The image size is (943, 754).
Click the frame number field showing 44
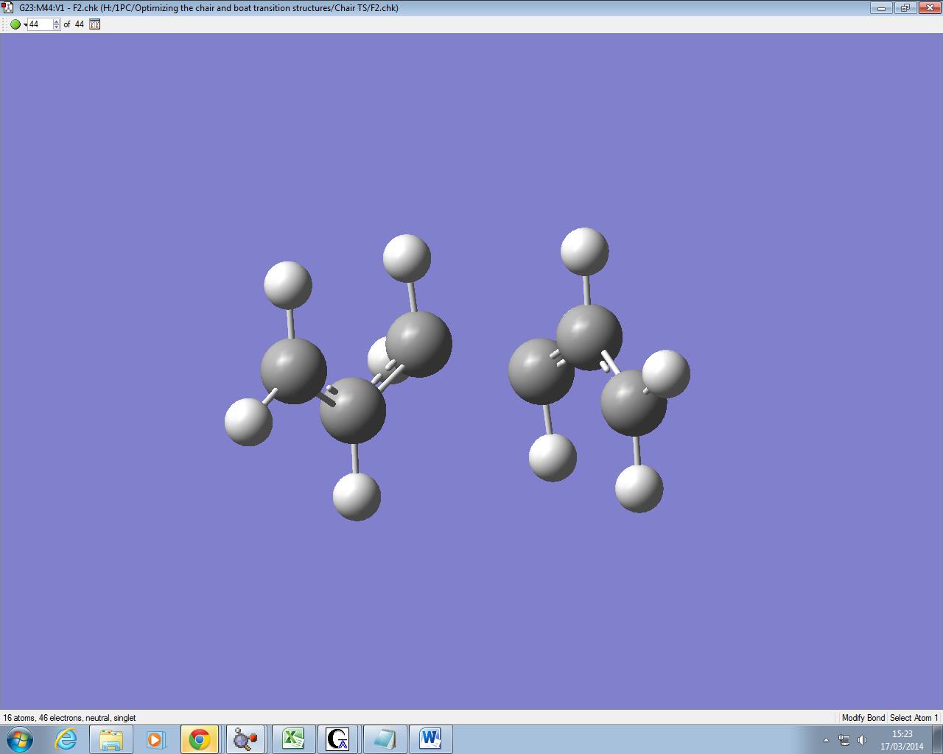coord(40,24)
